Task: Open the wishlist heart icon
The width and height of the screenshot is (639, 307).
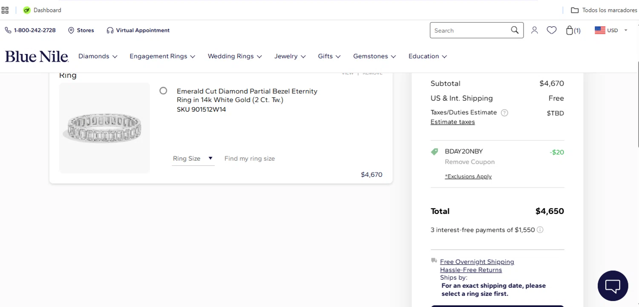Action: click(552, 30)
